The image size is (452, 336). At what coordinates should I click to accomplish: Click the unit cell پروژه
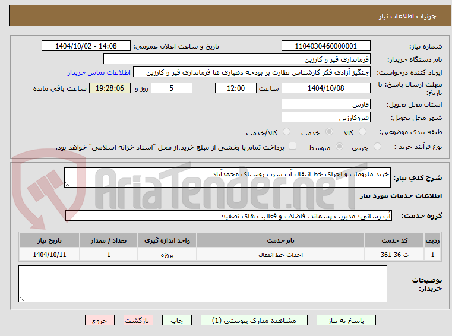click(x=167, y=255)
